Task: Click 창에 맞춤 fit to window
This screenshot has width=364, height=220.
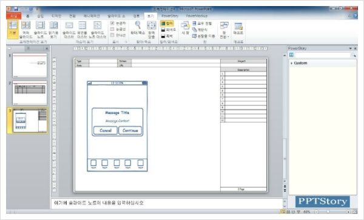Action: click(x=151, y=30)
